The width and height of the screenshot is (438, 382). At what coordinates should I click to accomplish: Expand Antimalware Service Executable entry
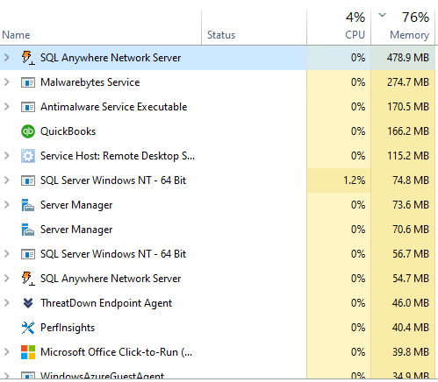7,107
